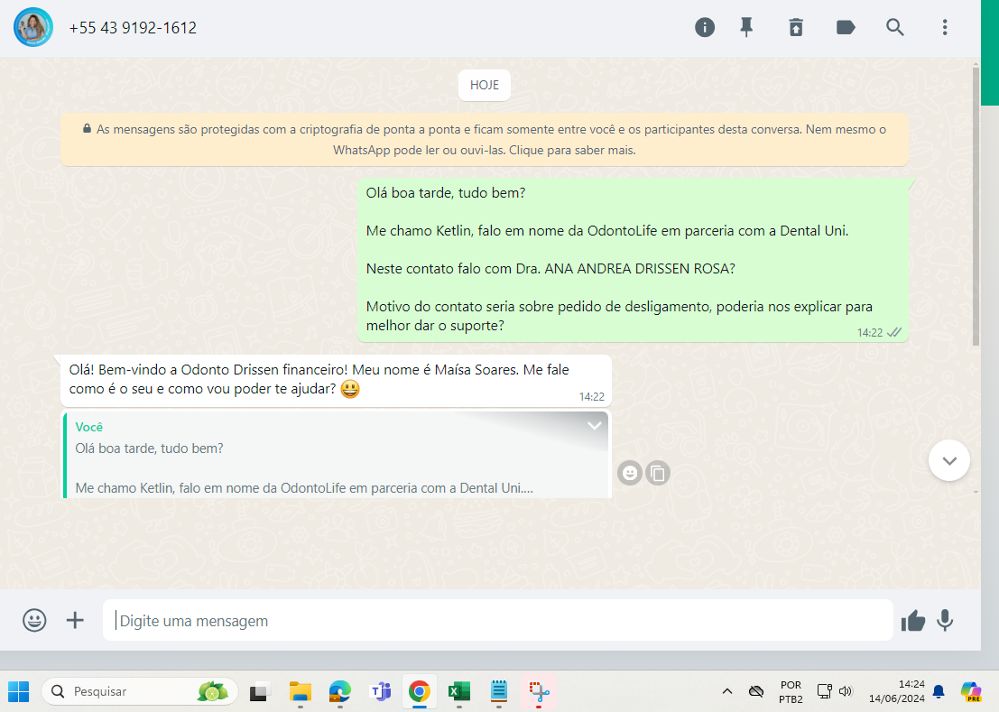Click the contact number +55 43 9192-1612
Screen dimensions: 999x712
133,28
